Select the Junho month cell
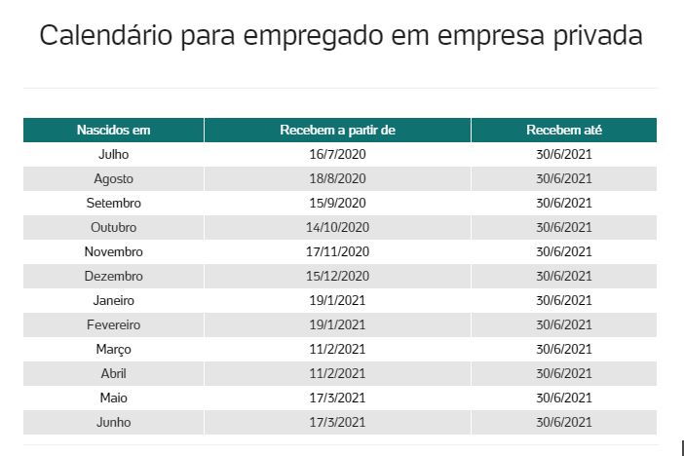684x456 pixels. (113, 422)
